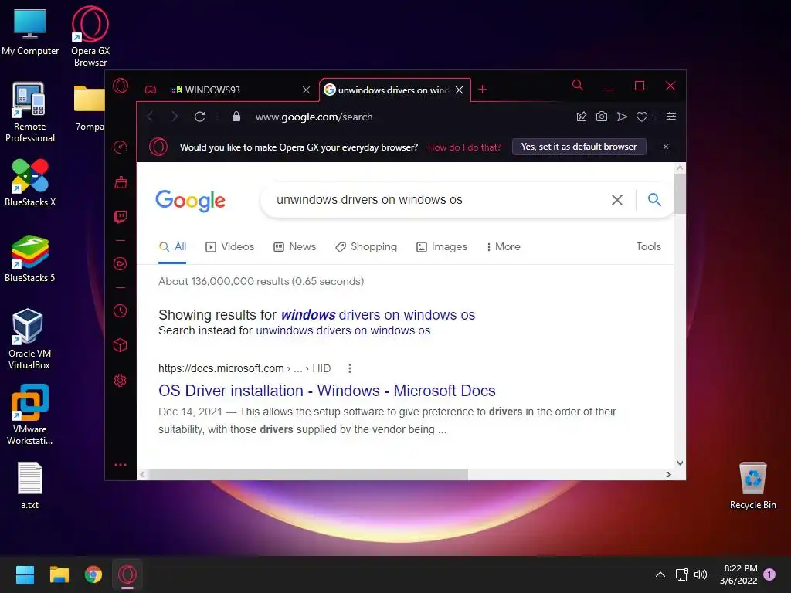Viewport: 791px width, 593px height.
Task: Open History clock icon in sidebar
Action: pos(120,310)
